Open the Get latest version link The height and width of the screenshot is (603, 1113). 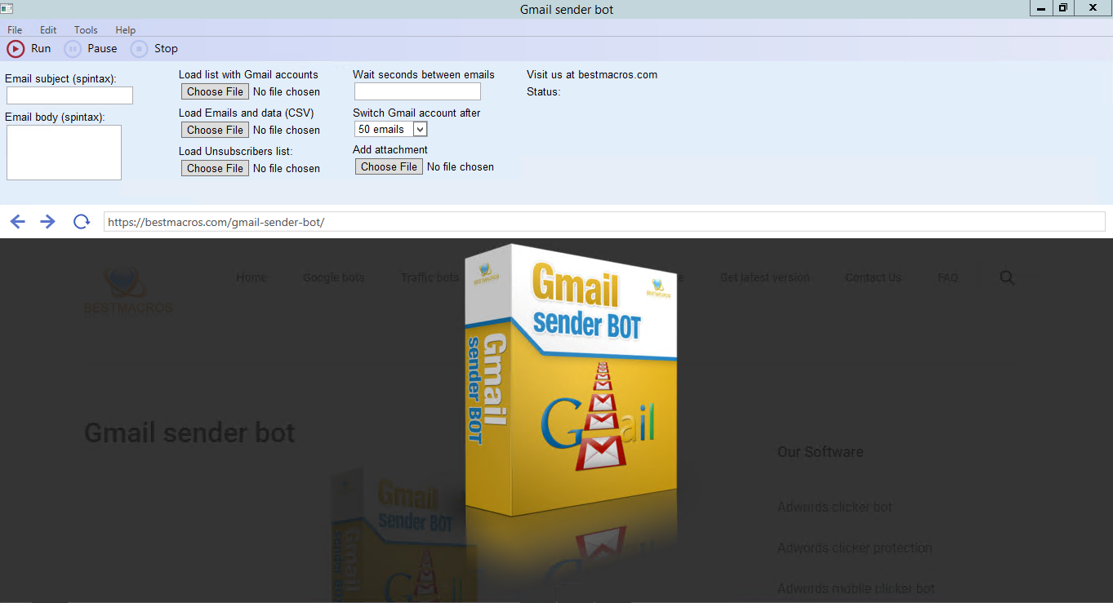coord(764,277)
